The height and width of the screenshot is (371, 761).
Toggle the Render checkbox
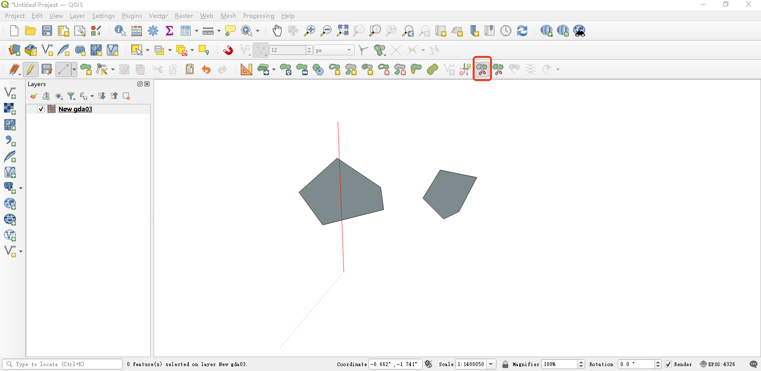[x=668, y=364]
